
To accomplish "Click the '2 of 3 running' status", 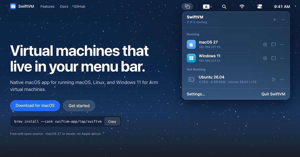I will (197, 22).
